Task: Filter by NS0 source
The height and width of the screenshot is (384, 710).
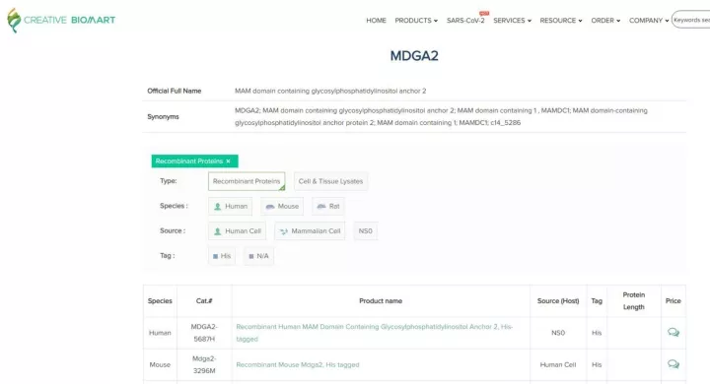Action: pyautogui.click(x=366, y=231)
